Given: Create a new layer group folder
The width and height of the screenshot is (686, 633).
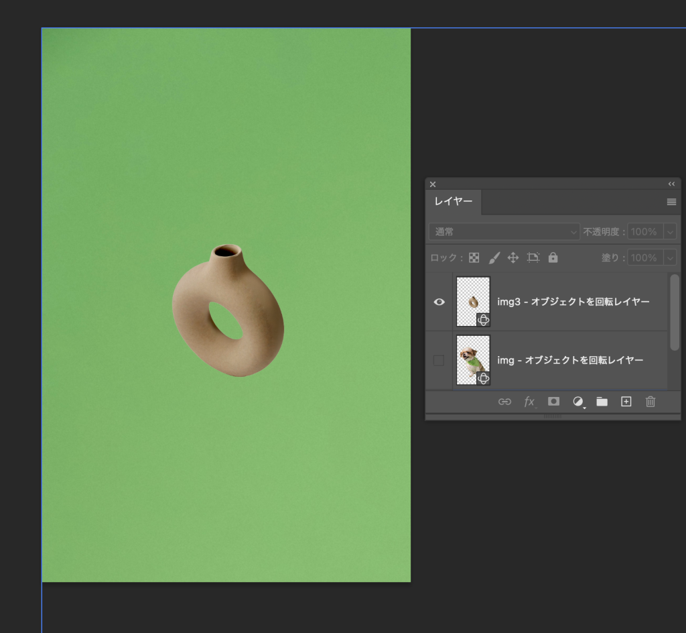Looking at the screenshot, I should point(602,402).
